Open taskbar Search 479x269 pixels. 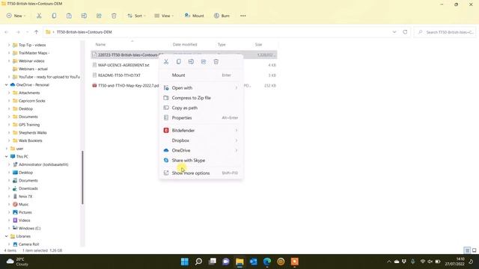point(198,262)
